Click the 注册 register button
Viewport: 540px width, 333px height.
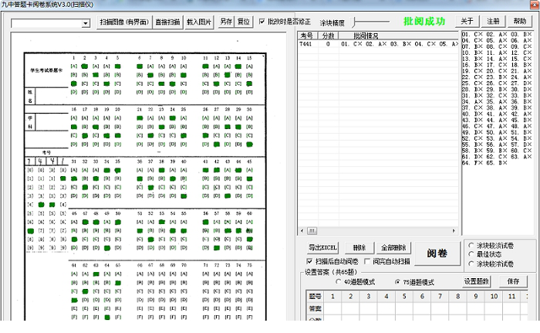493,22
